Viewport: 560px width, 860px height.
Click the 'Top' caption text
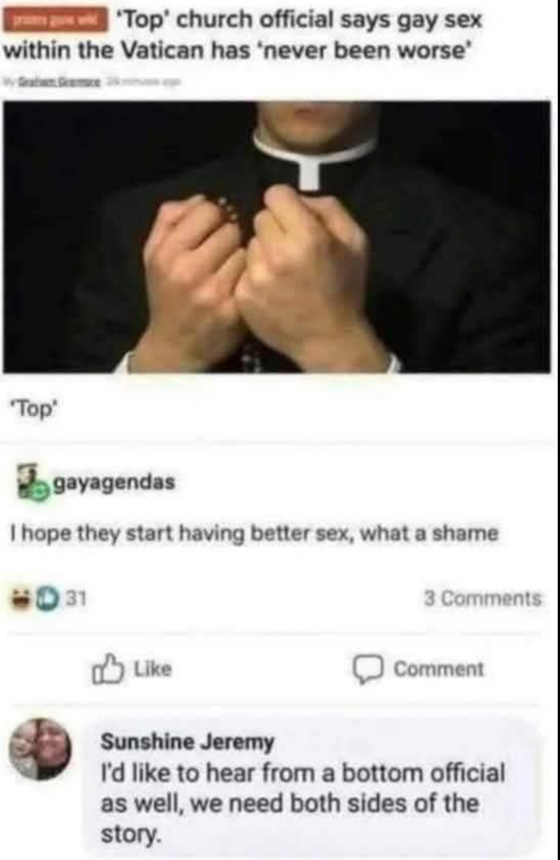(x=34, y=409)
